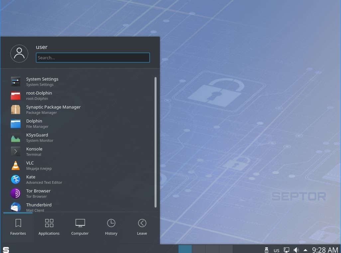Click the us keyboard layout indicator
The width and height of the screenshot is (341, 253).
[277, 250]
